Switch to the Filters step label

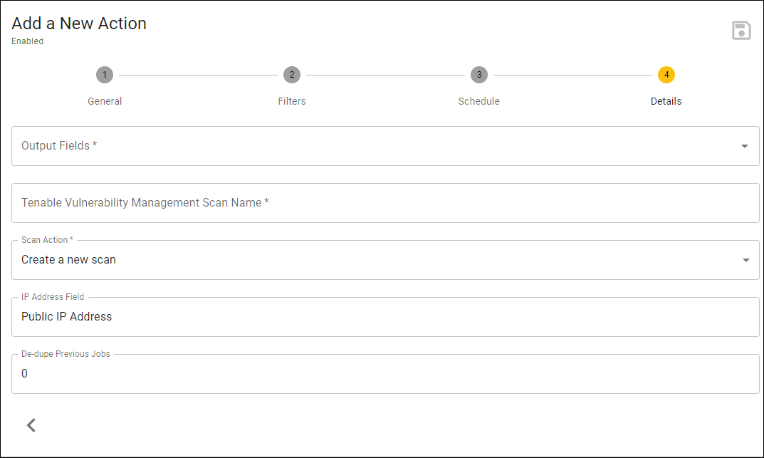(x=292, y=101)
